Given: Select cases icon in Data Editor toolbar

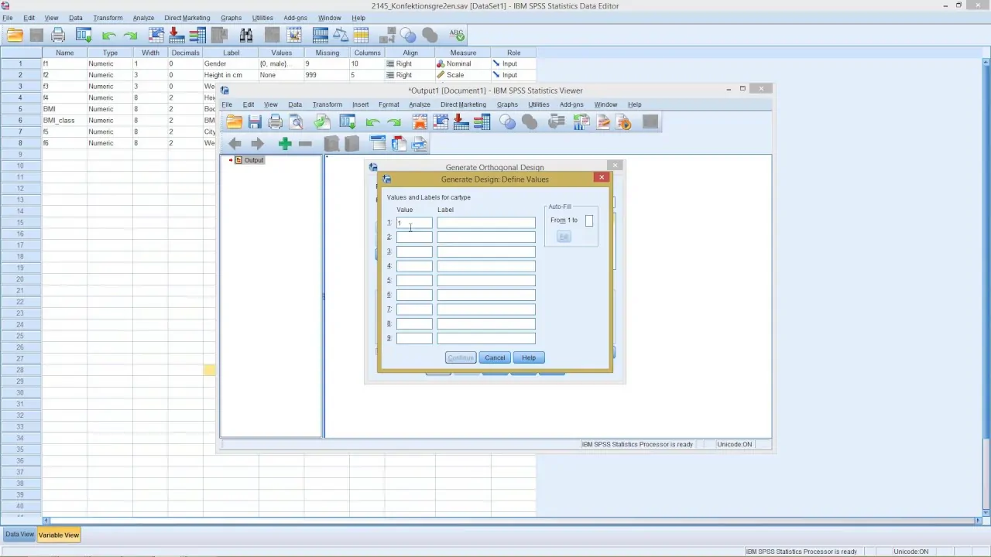Looking at the screenshot, I should click(361, 35).
